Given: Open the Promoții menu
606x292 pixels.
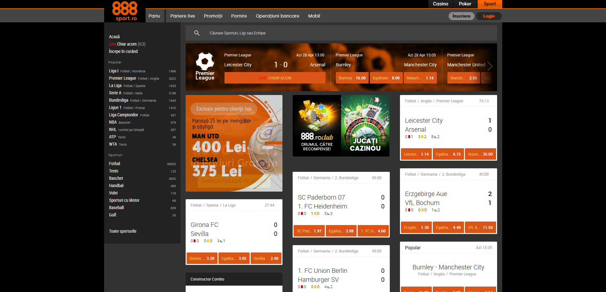Looking at the screenshot, I should (213, 16).
